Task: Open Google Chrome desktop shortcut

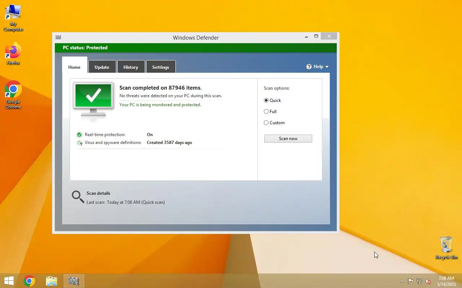Action: click(x=13, y=95)
